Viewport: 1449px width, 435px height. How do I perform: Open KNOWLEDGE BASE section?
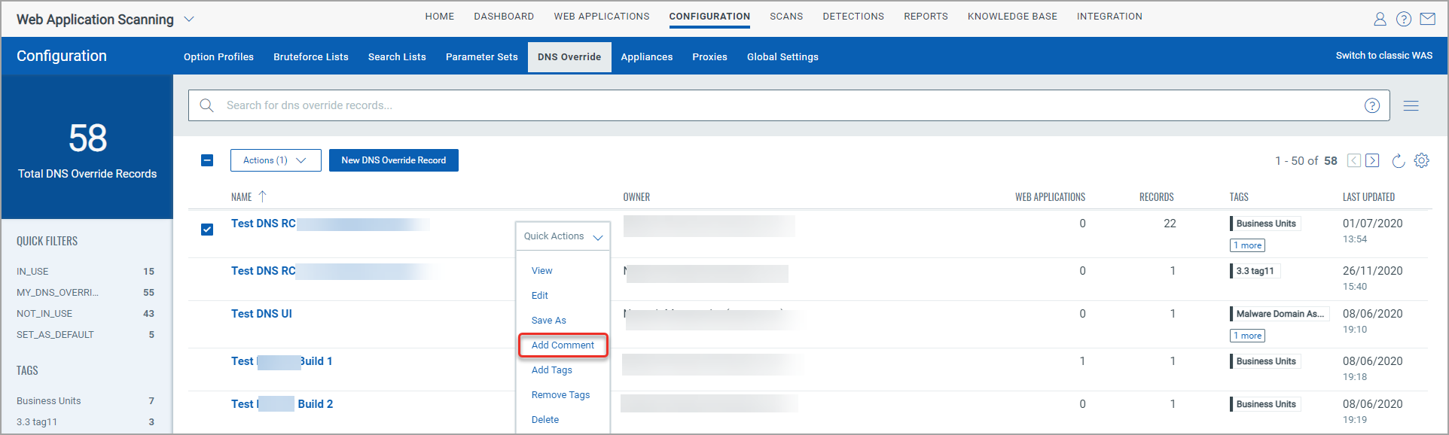(x=1012, y=17)
